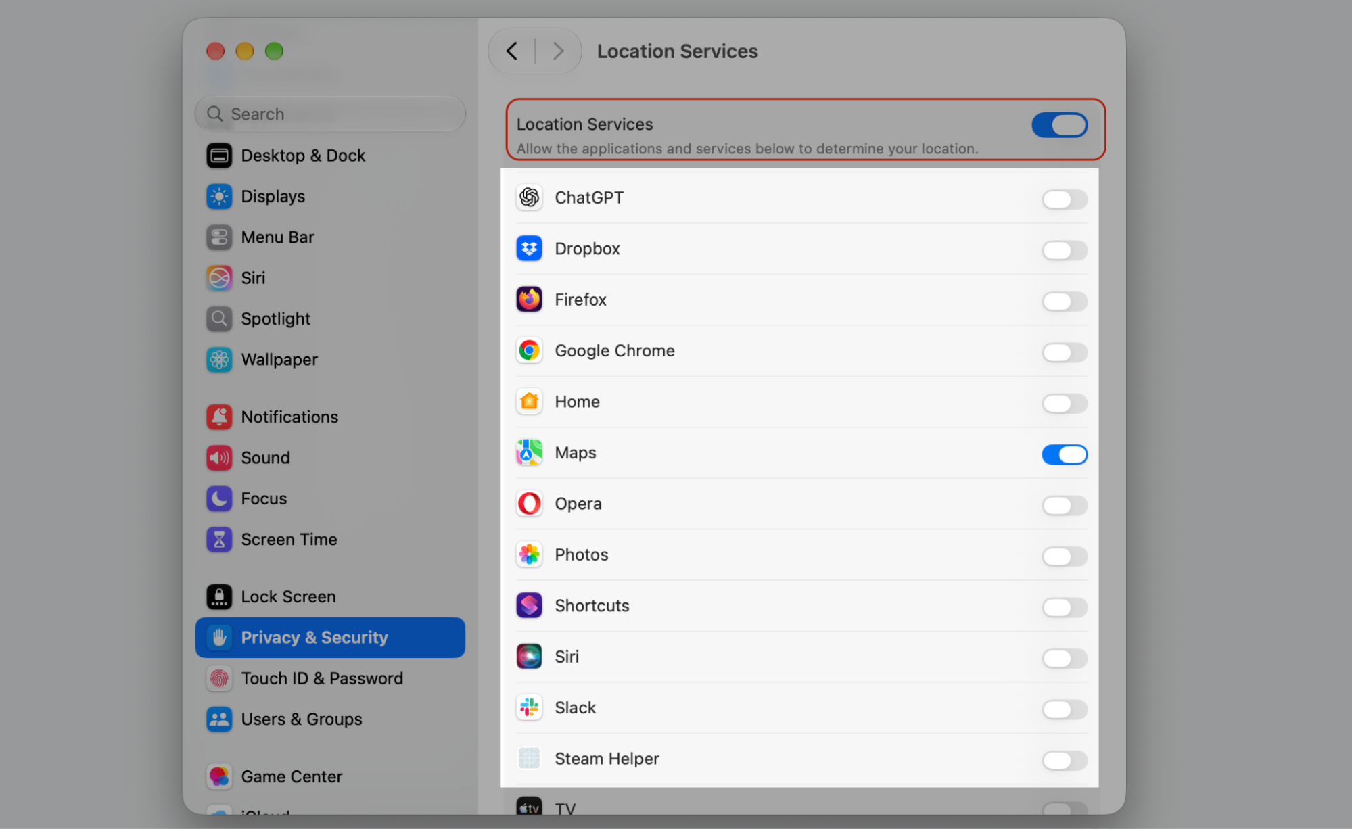Click the Notifications bell icon
This screenshot has height=829, width=1352.
[219, 417]
